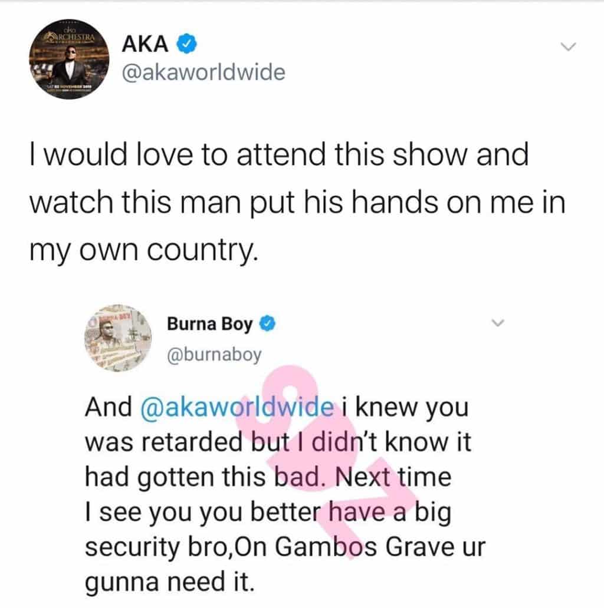This screenshot has height=608, width=604.
Task: Select the text 'my own country.'
Action: point(144,251)
